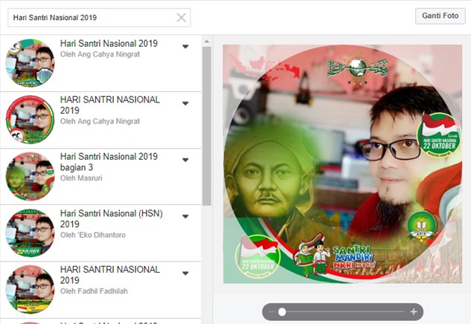Click the profile photo preview with frame
The height and width of the screenshot is (324, 471).
(342, 163)
